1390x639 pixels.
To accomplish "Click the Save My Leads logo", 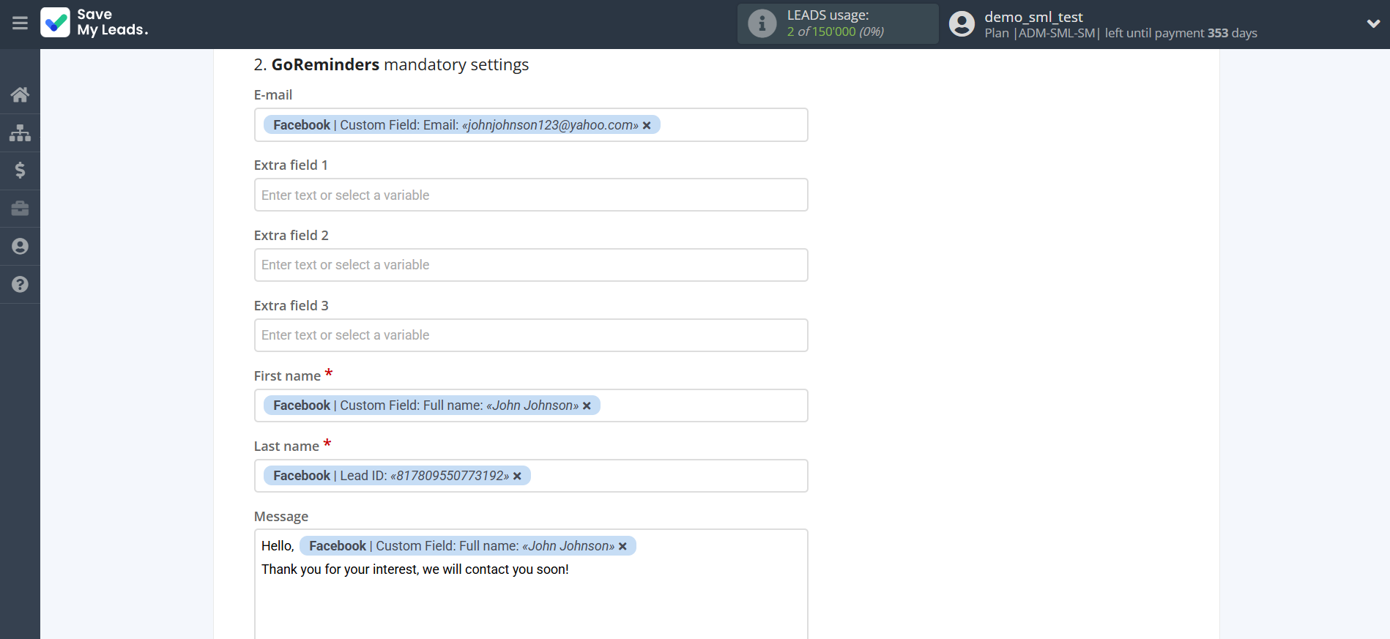I will 94,23.
